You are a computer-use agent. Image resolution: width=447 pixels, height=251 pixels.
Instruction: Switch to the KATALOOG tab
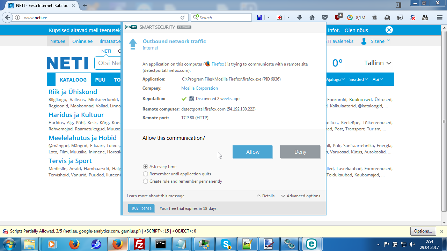tap(73, 79)
